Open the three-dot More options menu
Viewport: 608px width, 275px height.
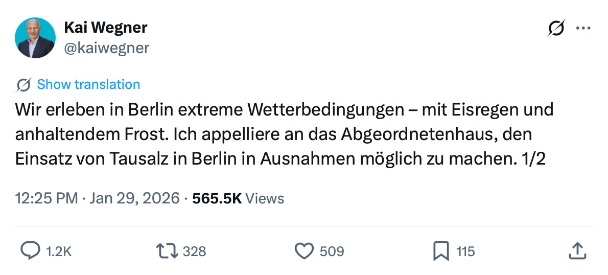tap(583, 28)
